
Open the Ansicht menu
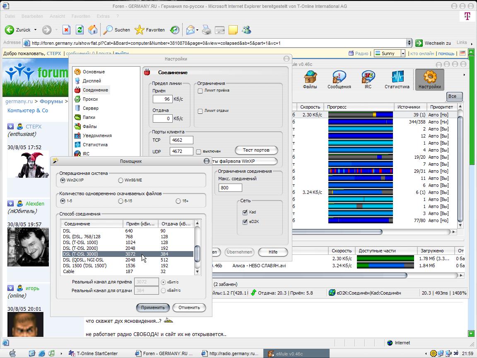click(57, 16)
